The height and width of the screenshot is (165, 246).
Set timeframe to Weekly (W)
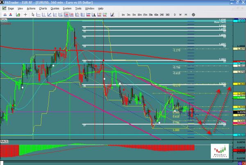pyautogui.click(x=180, y=14)
